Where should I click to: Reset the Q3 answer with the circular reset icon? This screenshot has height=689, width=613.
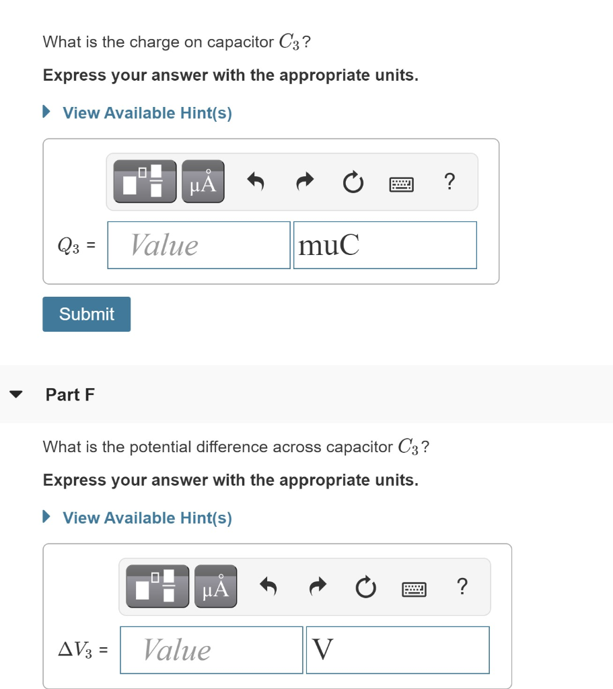353,181
